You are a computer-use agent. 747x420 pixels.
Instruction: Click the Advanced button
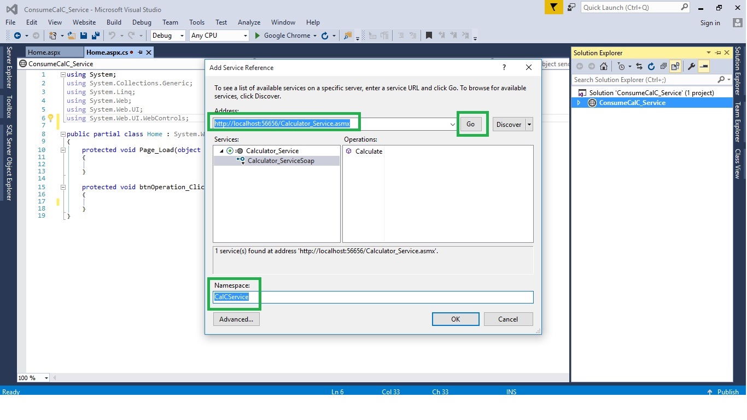tap(236, 319)
